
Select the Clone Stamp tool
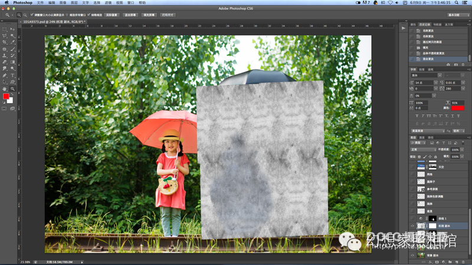click(x=5, y=55)
